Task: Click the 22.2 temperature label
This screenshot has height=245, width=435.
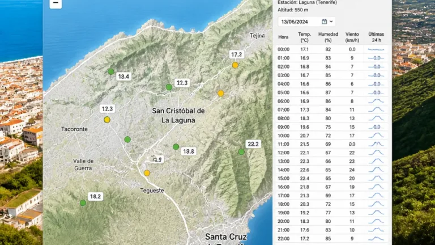Action: click(253, 144)
